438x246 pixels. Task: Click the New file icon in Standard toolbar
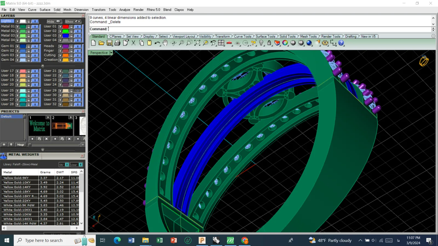(x=93, y=43)
